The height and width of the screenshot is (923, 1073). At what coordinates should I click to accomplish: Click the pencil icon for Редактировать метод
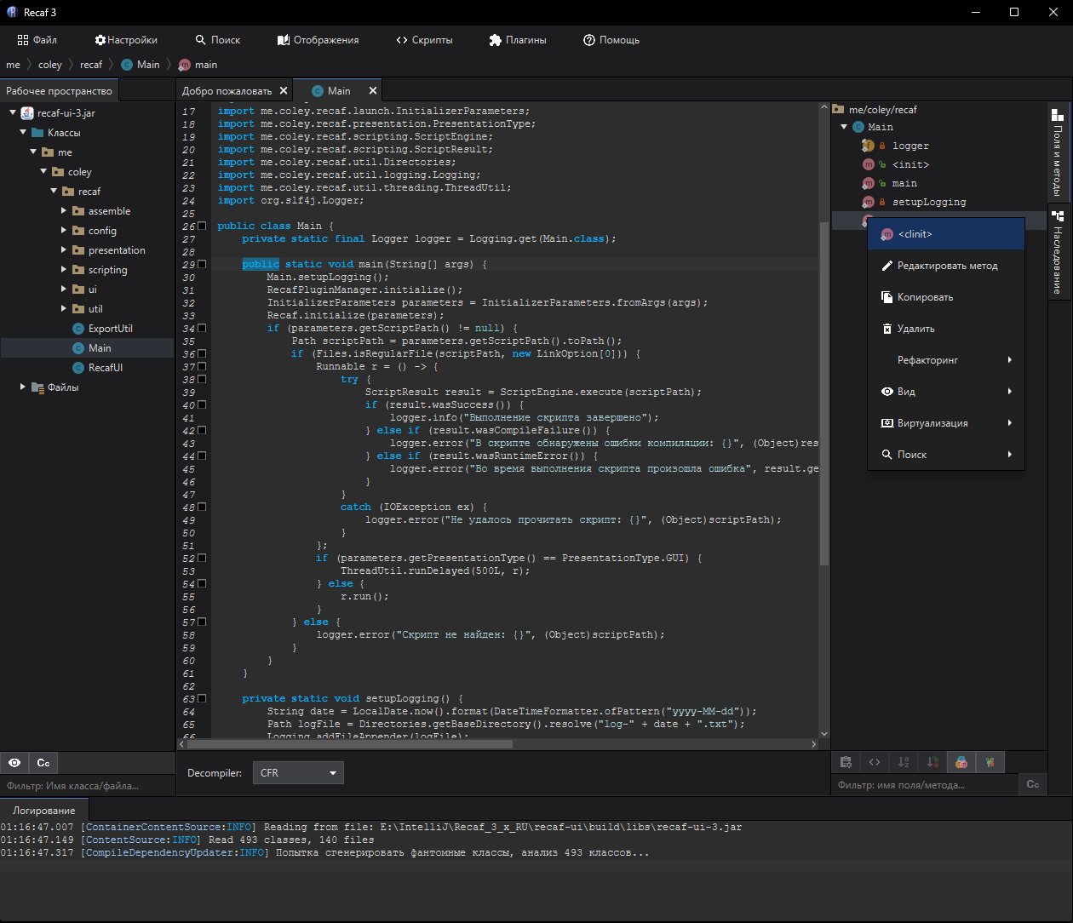pos(887,266)
